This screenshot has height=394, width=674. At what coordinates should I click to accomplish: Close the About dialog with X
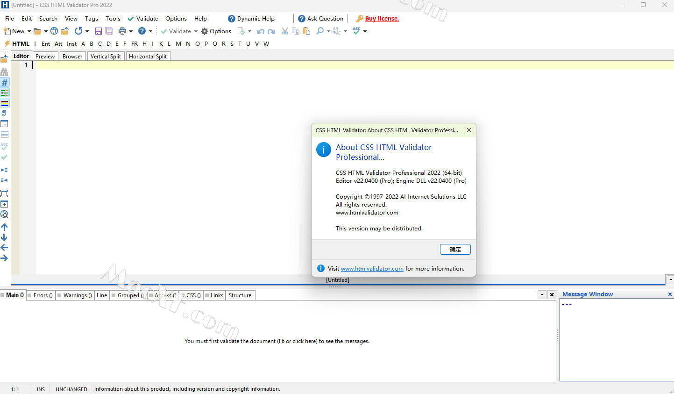pyautogui.click(x=469, y=130)
